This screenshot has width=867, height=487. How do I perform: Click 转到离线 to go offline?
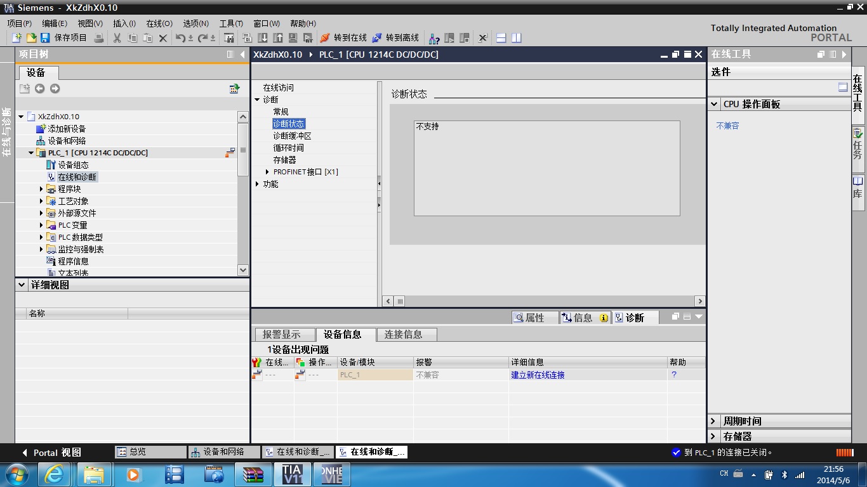[395, 38]
